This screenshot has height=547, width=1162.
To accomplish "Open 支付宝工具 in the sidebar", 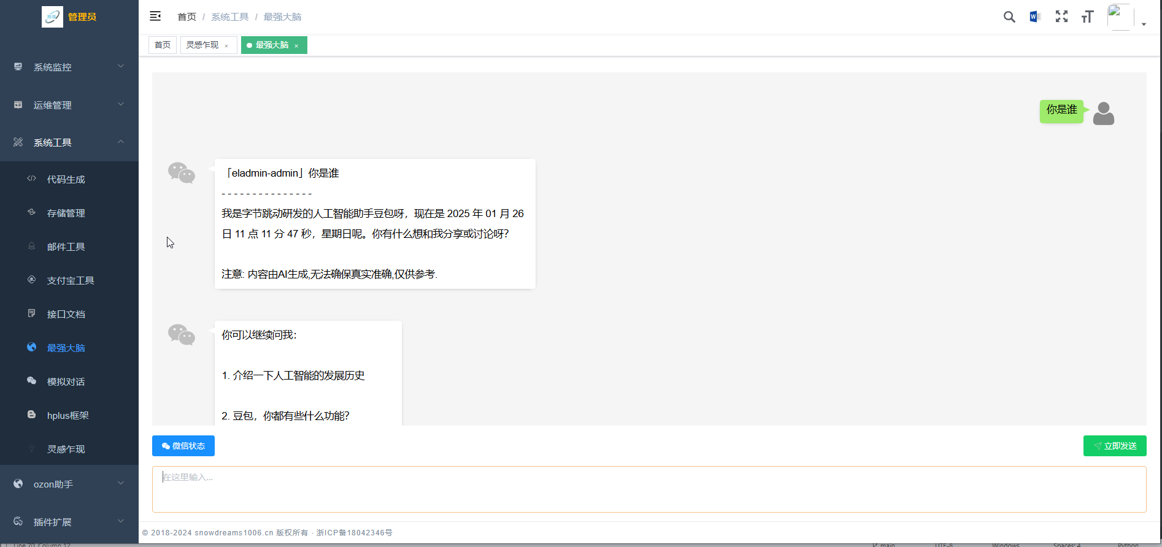I will click(x=71, y=281).
